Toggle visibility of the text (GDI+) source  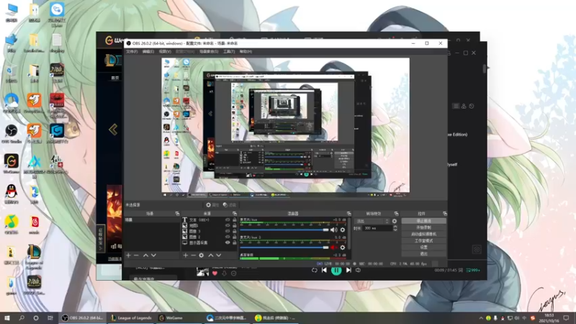point(228,220)
